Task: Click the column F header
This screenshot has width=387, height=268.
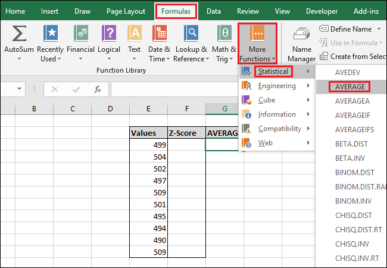Action: (x=186, y=109)
